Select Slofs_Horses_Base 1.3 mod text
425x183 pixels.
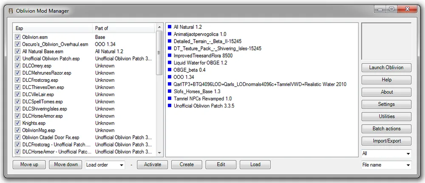click(x=197, y=91)
